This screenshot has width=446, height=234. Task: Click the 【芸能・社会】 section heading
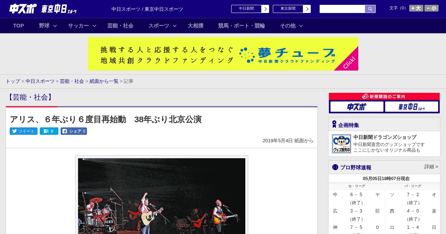[x=30, y=97]
